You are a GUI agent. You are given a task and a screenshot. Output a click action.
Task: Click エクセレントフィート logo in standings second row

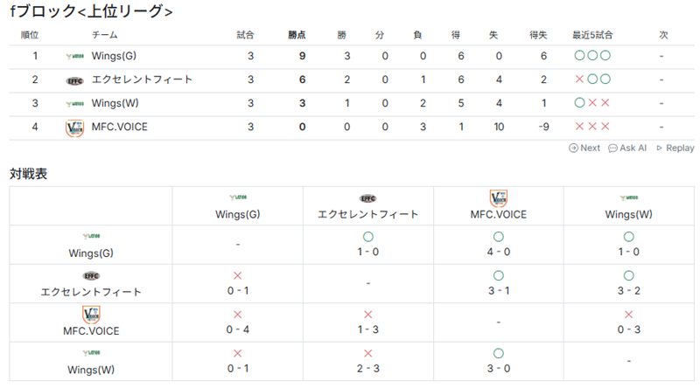pos(74,80)
